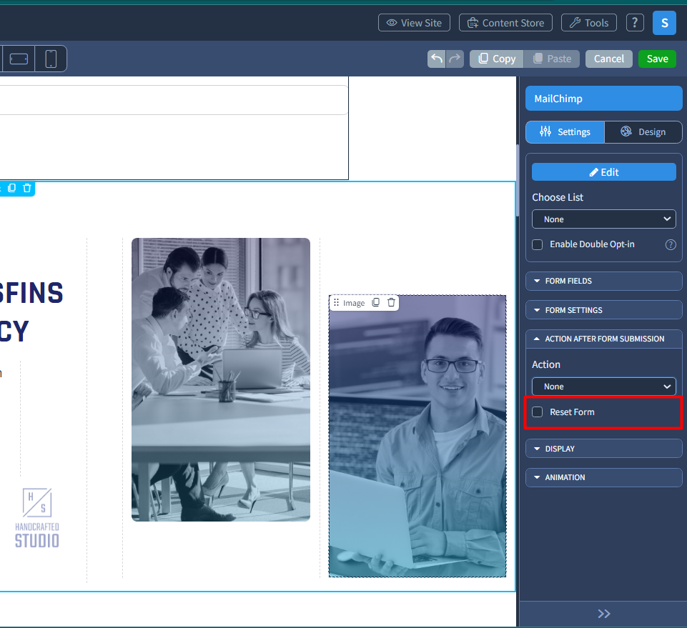687x628 pixels.
Task: Expand the FORM FIELDS section
Action: (604, 281)
